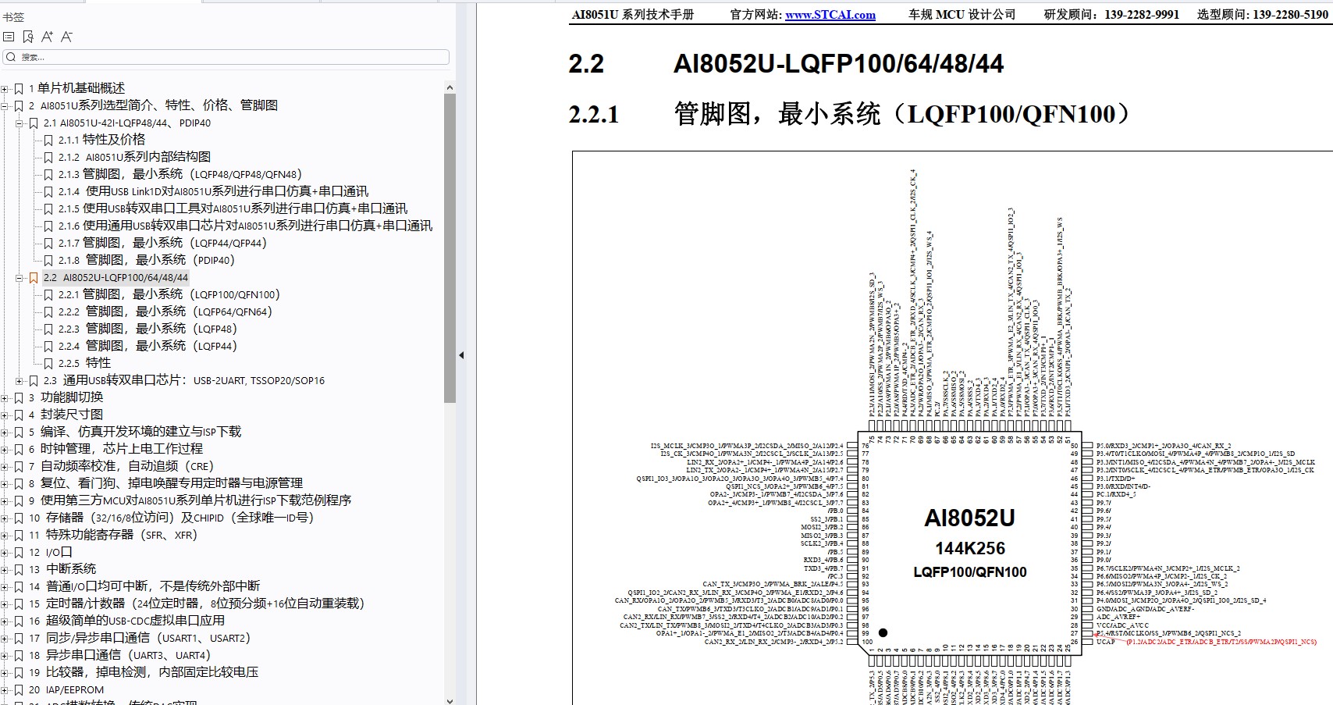This screenshot has height=705, width=1333.
Task: Click the 144K256 text in chip diagram
Action: [x=970, y=548]
